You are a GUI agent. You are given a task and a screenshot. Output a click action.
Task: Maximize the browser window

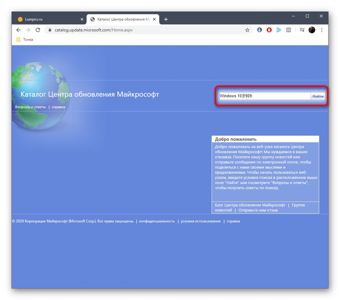coord(307,16)
